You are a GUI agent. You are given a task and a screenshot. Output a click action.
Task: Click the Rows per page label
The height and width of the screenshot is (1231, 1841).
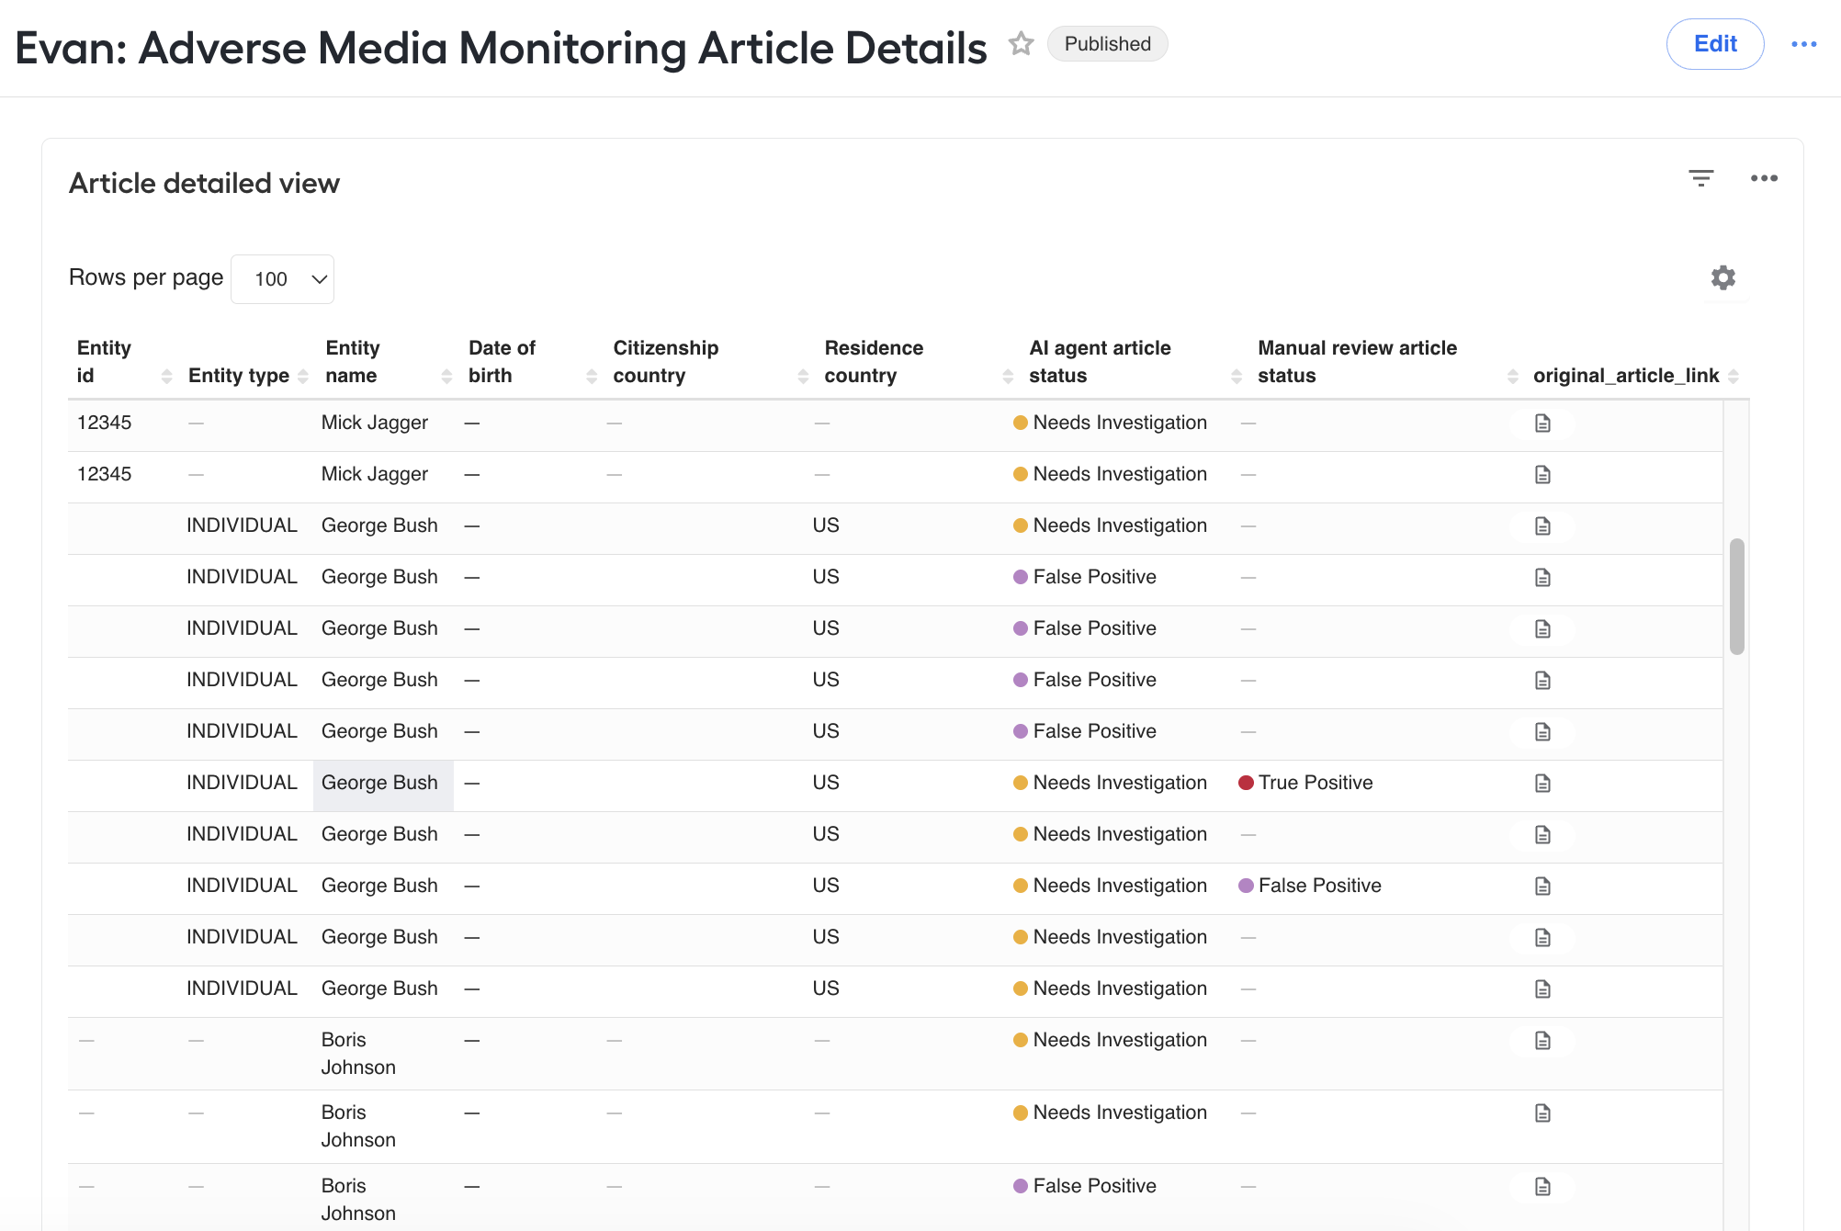tap(146, 277)
